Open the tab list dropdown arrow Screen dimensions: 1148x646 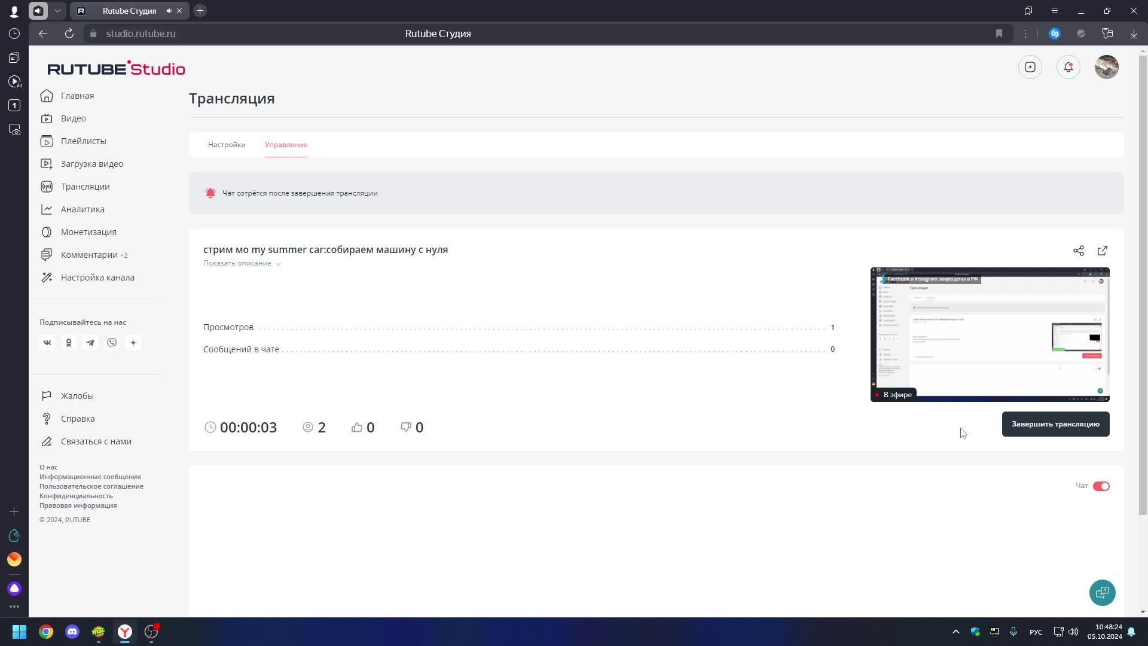[57, 11]
